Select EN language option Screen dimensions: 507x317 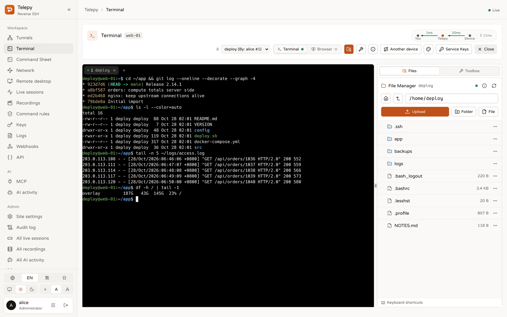pos(30,278)
